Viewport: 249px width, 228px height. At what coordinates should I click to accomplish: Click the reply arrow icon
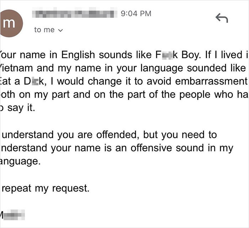(x=222, y=18)
